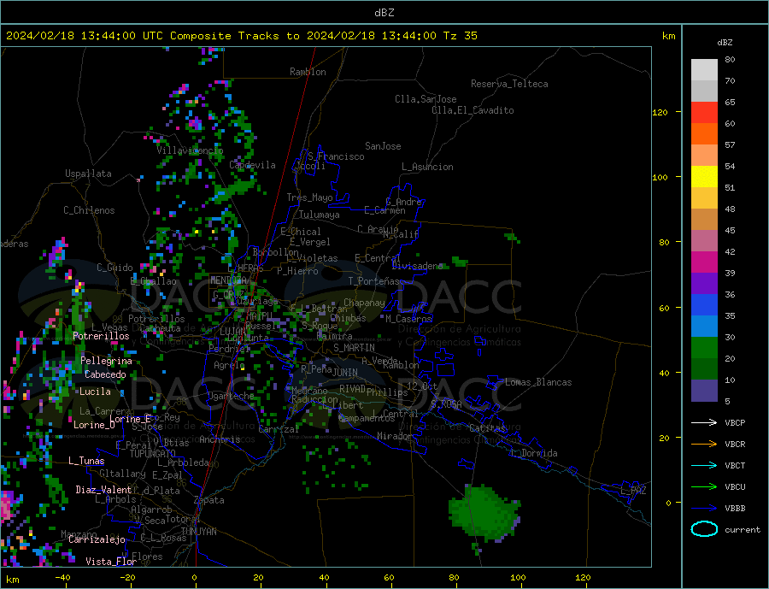769x589 pixels.
Task: Click the E_Carmen label
Action: 385,210
